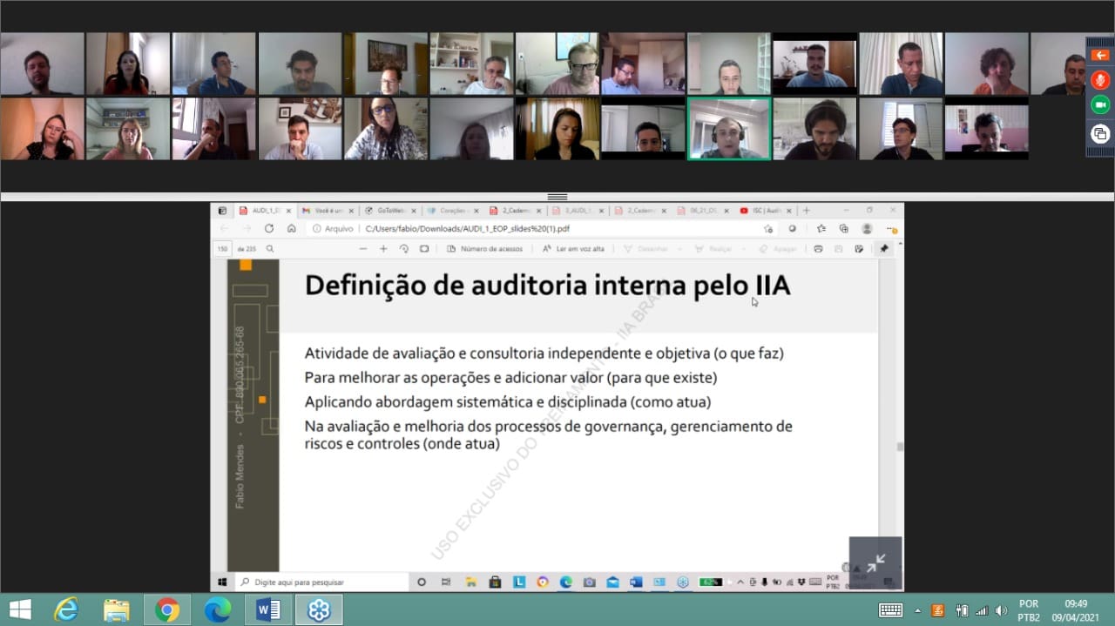Unmute the microphone in control panel
Screen dimensions: 1115x626
point(1099,80)
